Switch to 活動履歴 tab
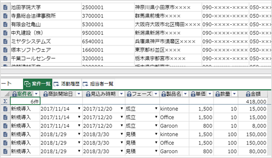This screenshot has height=158, width=272. (x=67, y=84)
